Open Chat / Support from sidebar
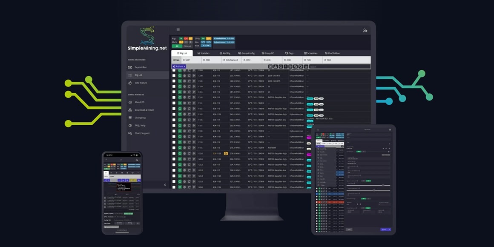 (142, 133)
